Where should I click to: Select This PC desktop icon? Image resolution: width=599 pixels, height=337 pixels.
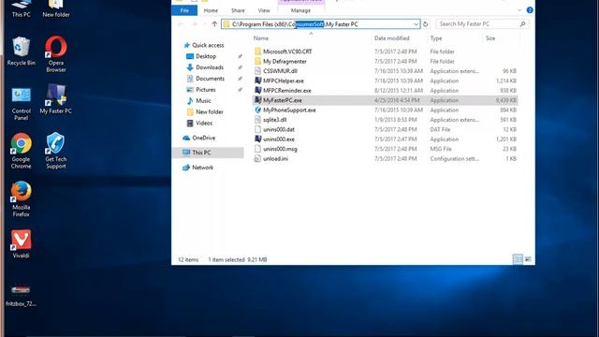point(21,9)
